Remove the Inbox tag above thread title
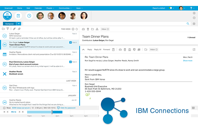This screenshot has width=198, height=135. click(108, 29)
